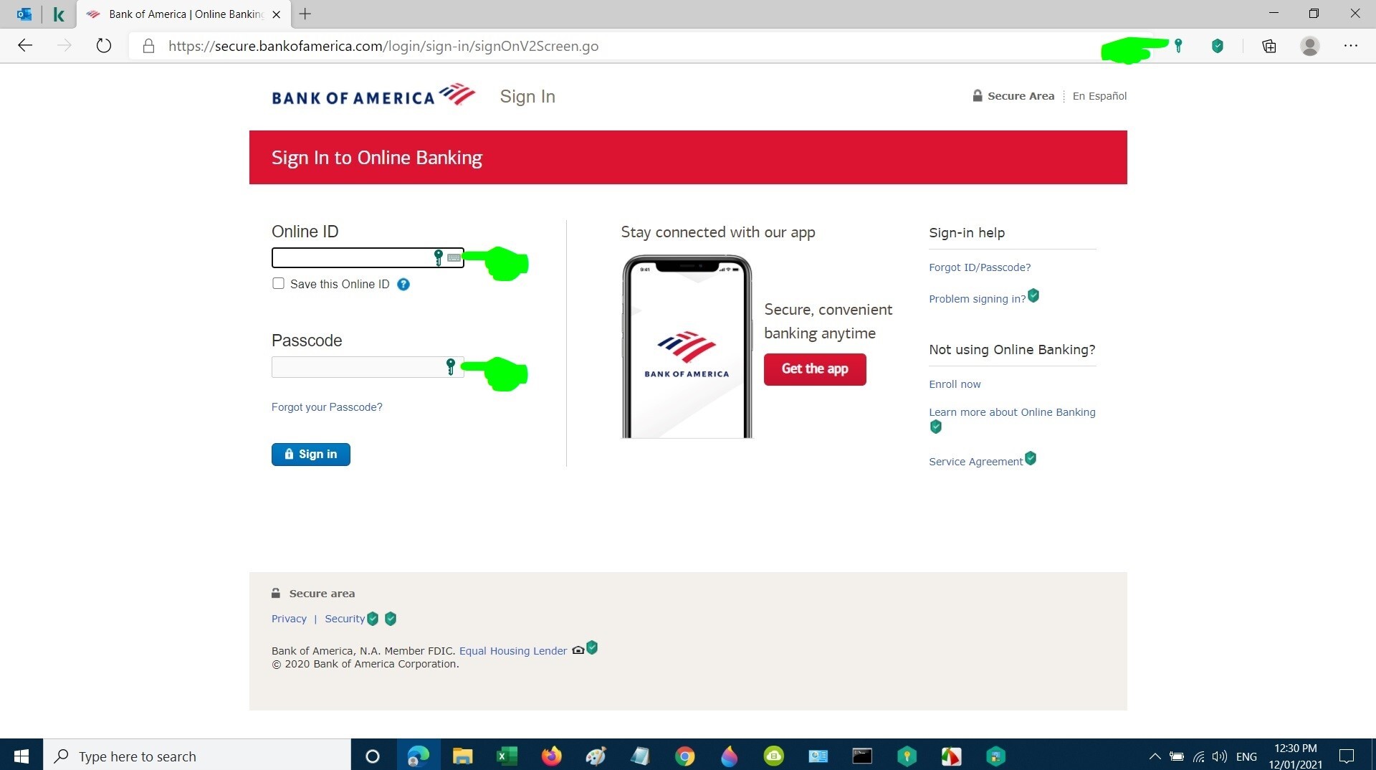This screenshot has width=1376, height=770.
Task: Click the Passcode input field
Action: click(368, 367)
